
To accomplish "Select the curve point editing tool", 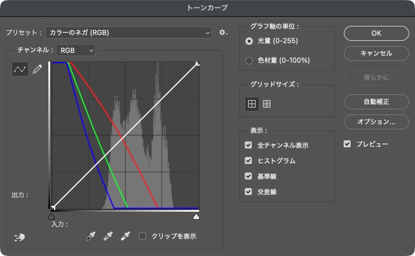I will (20, 69).
